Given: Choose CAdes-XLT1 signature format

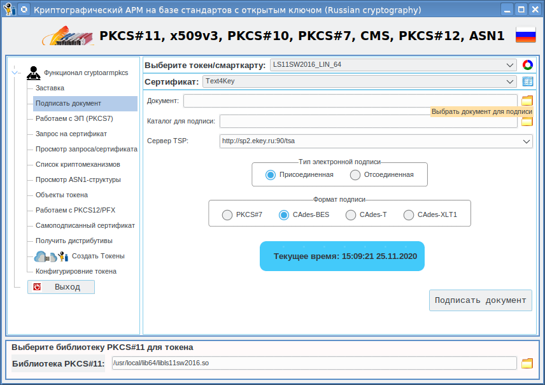Looking at the screenshot, I should (x=409, y=215).
